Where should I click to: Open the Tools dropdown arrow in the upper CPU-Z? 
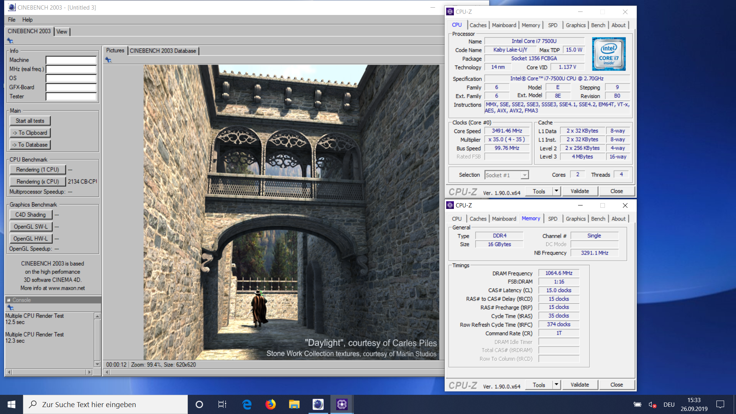click(556, 191)
